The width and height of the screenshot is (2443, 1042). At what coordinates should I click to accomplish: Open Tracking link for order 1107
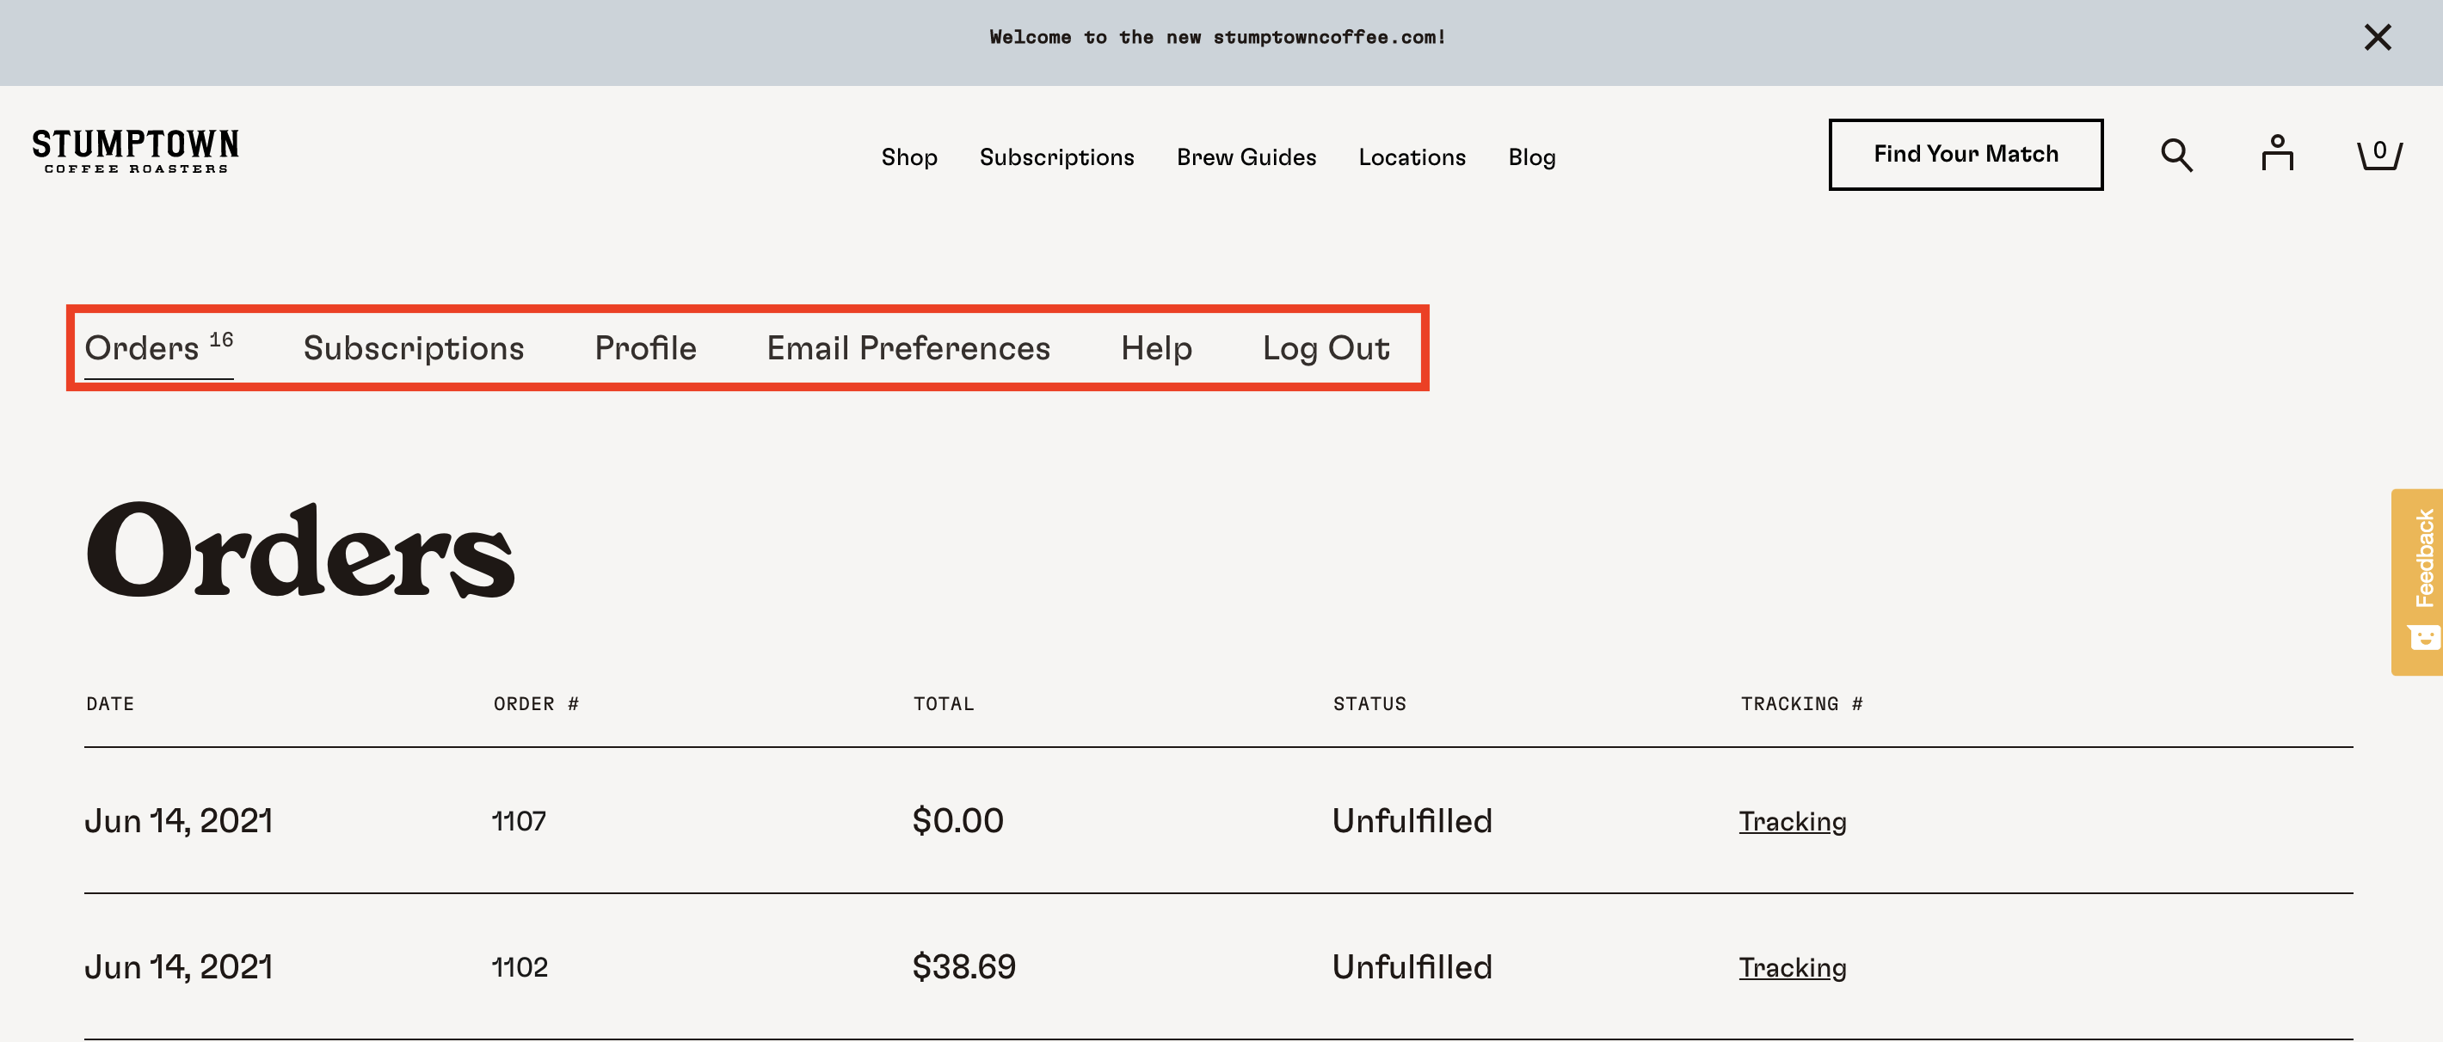(x=1792, y=821)
